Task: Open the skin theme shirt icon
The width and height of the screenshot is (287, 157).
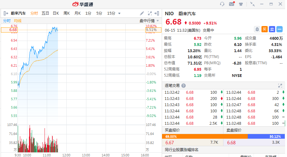Action: (x=241, y=4)
